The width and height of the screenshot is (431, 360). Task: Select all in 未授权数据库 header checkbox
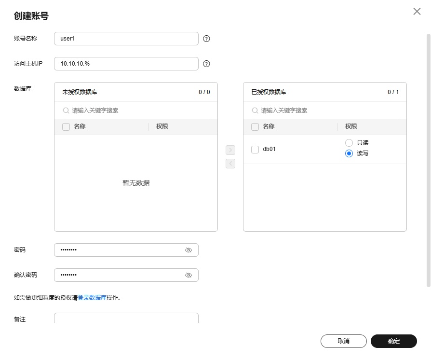66,127
